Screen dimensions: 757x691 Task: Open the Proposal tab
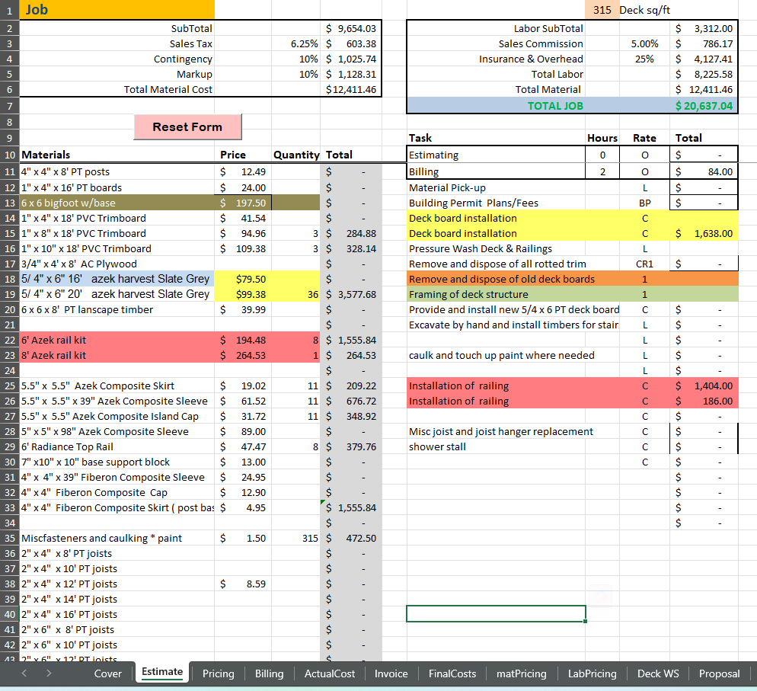719,673
